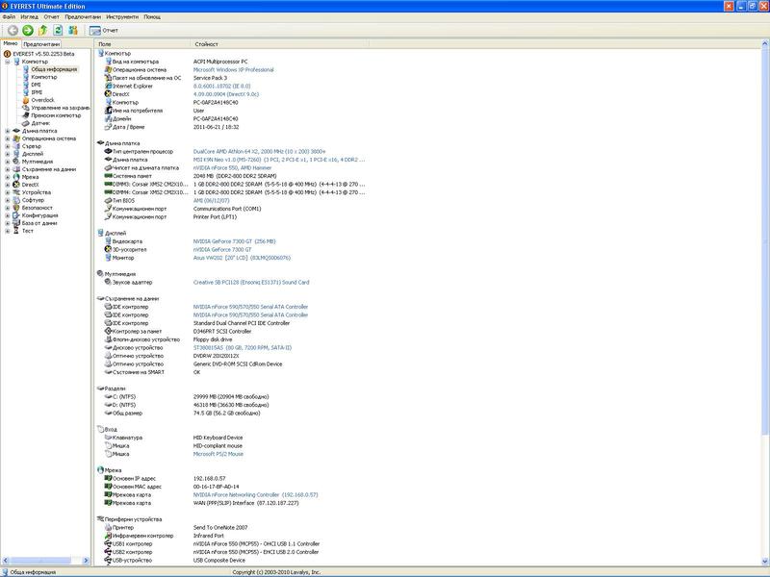Viewport: 770px width, 577px height.
Task: Click the Системна памет memory icon
Action: coord(108,176)
